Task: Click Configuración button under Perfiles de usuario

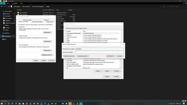Action: [x=47, y=41]
